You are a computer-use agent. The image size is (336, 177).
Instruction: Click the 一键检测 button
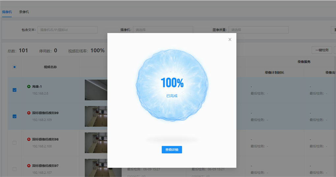coord(322,50)
